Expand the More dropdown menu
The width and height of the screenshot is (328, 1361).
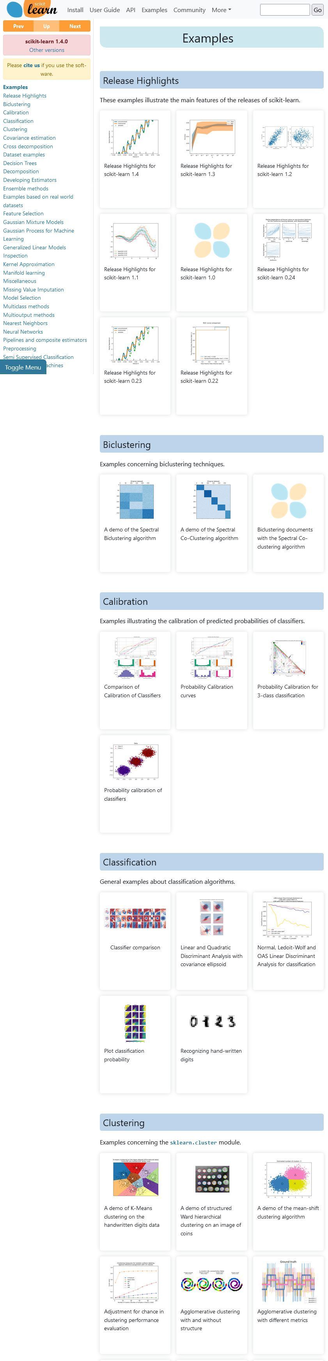[x=221, y=9]
